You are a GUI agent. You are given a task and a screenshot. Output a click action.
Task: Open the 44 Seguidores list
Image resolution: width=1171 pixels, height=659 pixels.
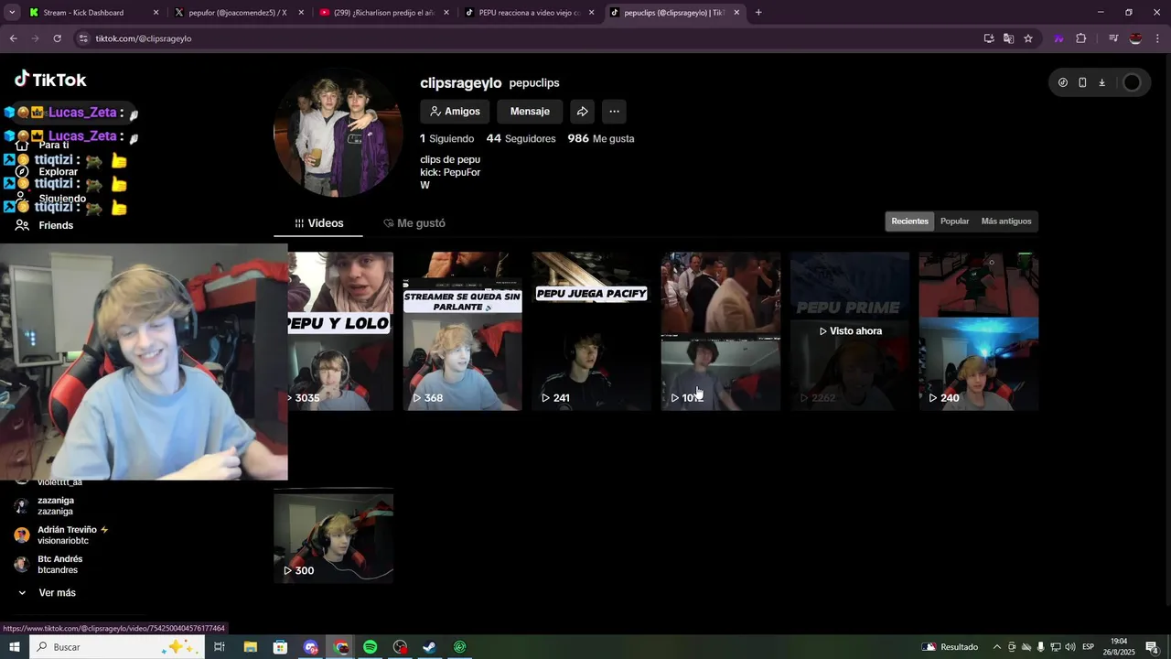(521, 139)
